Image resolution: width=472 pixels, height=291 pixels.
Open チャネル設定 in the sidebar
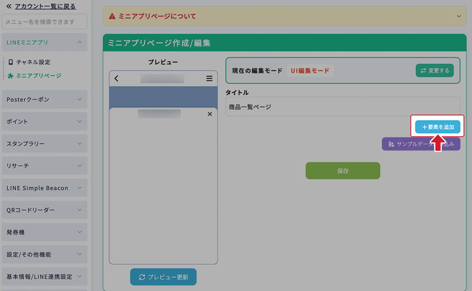[x=33, y=62]
